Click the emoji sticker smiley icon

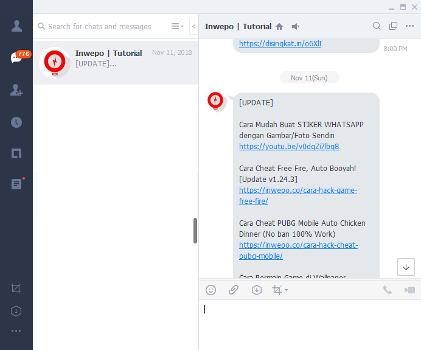click(x=211, y=290)
